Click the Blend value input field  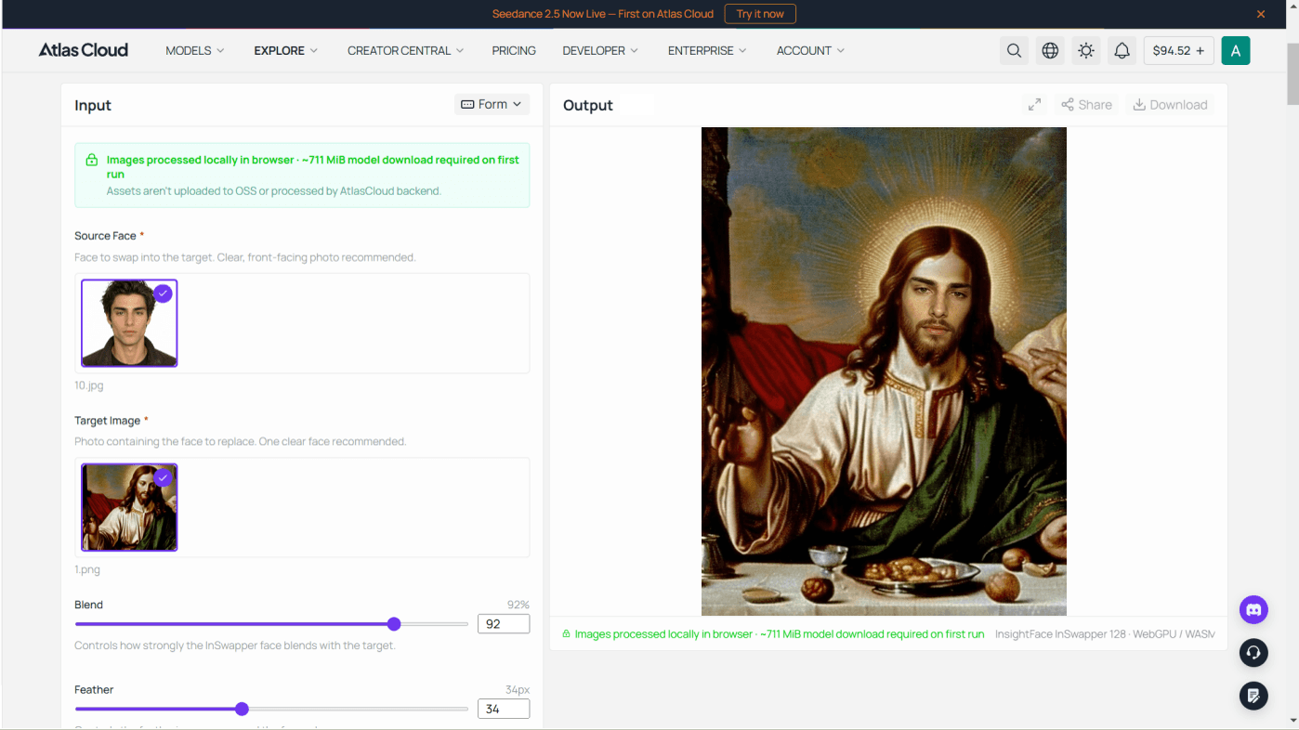[x=504, y=624]
